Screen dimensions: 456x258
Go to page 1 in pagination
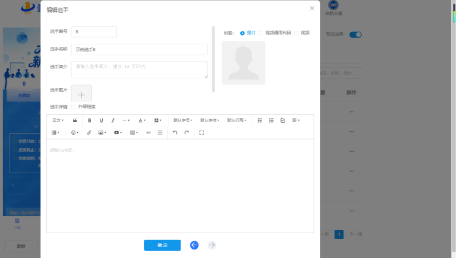point(339,234)
